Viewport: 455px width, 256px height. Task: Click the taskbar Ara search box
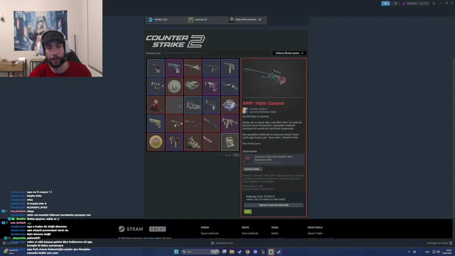tap(201, 252)
